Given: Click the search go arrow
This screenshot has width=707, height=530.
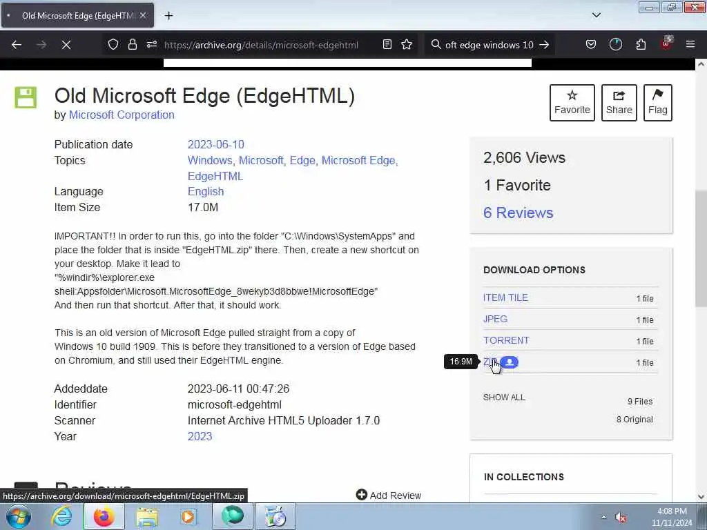Looking at the screenshot, I should coord(544,45).
